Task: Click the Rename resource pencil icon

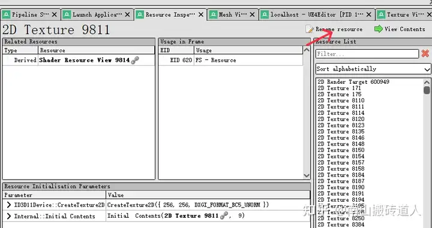Action: coord(310,29)
